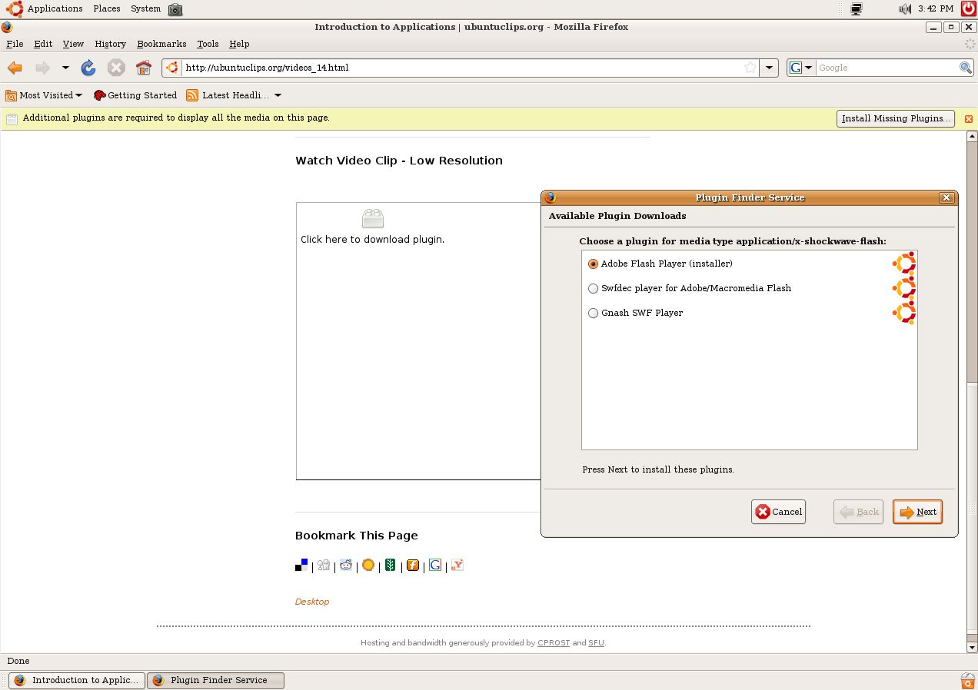Focus the URL address field

point(461,68)
